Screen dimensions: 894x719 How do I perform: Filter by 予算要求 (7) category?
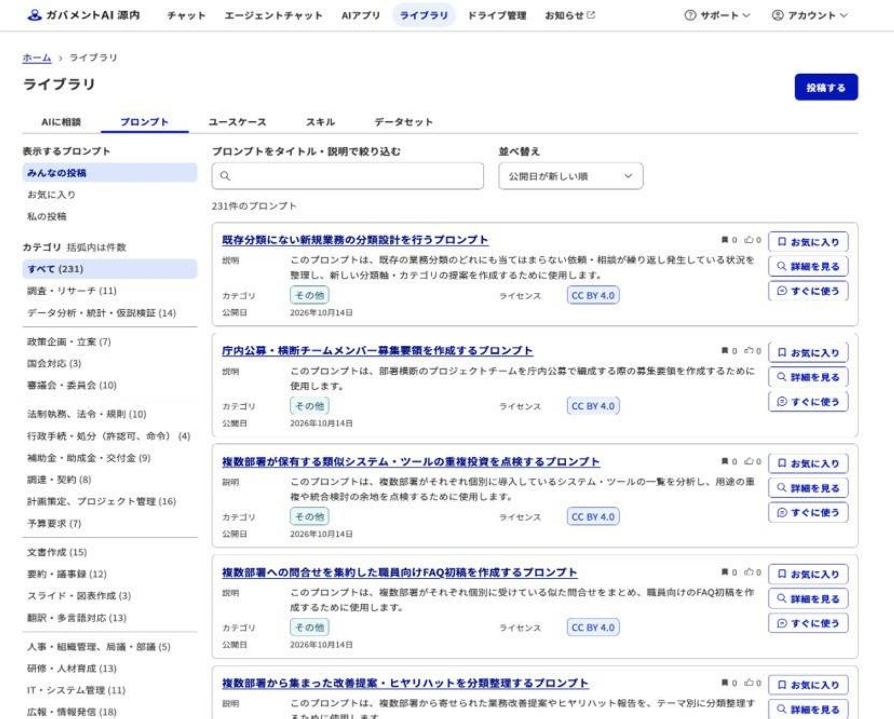(x=54, y=523)
